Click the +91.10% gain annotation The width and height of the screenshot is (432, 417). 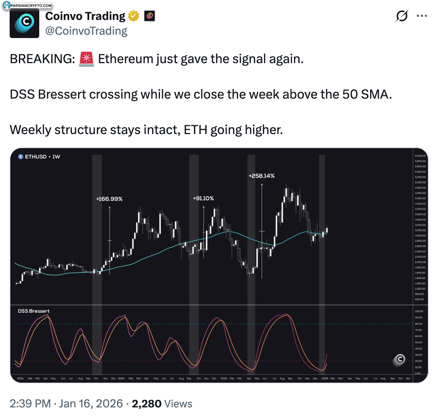click(x=203, y=198)
